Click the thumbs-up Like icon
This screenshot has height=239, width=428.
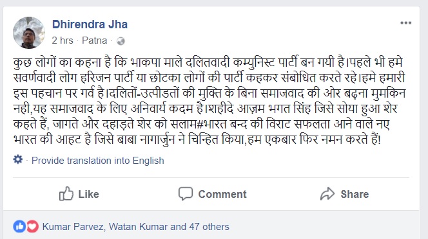click(66, 194)
